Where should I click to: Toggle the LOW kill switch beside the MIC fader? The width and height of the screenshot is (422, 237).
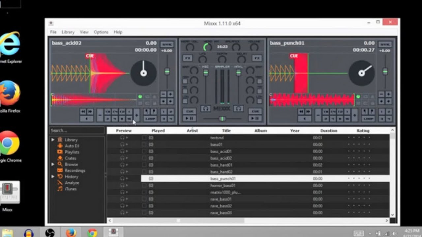(x=185, y=101)
